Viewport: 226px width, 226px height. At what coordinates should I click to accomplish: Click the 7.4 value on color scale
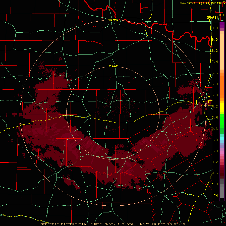(215, 62)
